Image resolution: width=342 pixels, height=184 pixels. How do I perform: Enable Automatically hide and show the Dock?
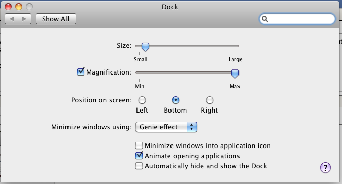click(x=139, y=166)
